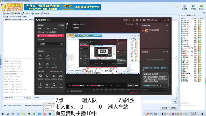This screenshot has height=116, width=206.
Task: Add a new scene with the plus button
Action: coord(63,29)
